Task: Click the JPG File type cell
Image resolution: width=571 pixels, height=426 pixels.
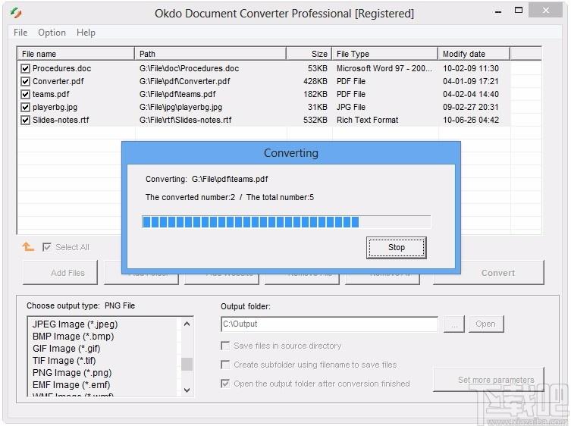Action: (x=351, y=107)
